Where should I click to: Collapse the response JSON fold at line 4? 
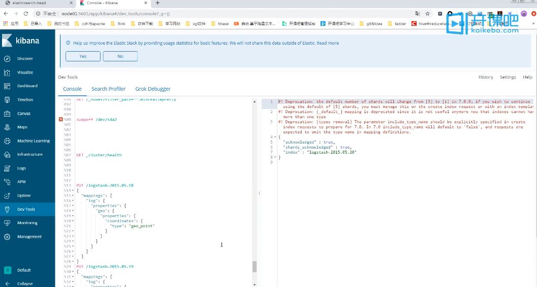pyautogui.click(x=276, y=137)
